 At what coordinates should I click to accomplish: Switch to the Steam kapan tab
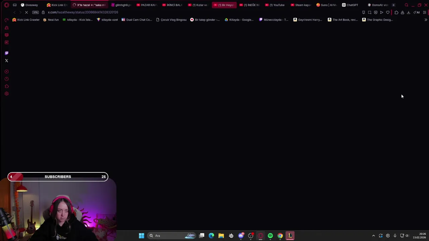(x=301, y=5)
